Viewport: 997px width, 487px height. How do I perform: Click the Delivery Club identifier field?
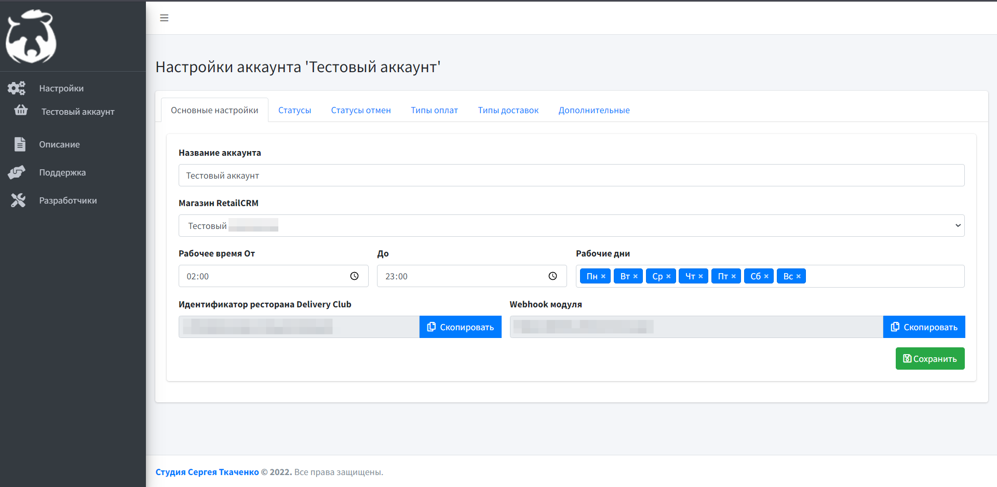pos(299,327)
